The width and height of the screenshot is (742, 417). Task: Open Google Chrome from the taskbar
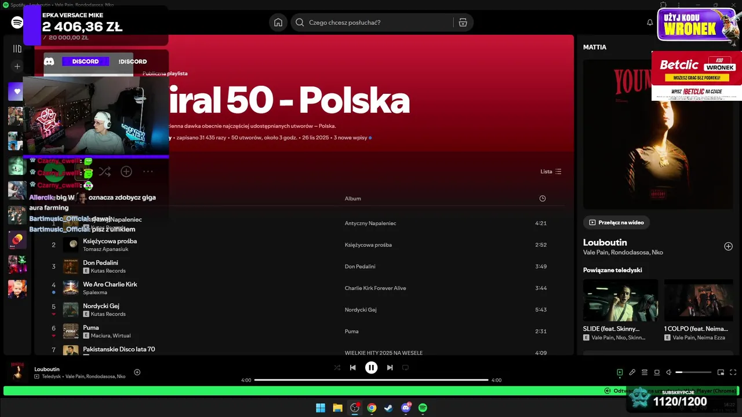[x=372, y=408]
